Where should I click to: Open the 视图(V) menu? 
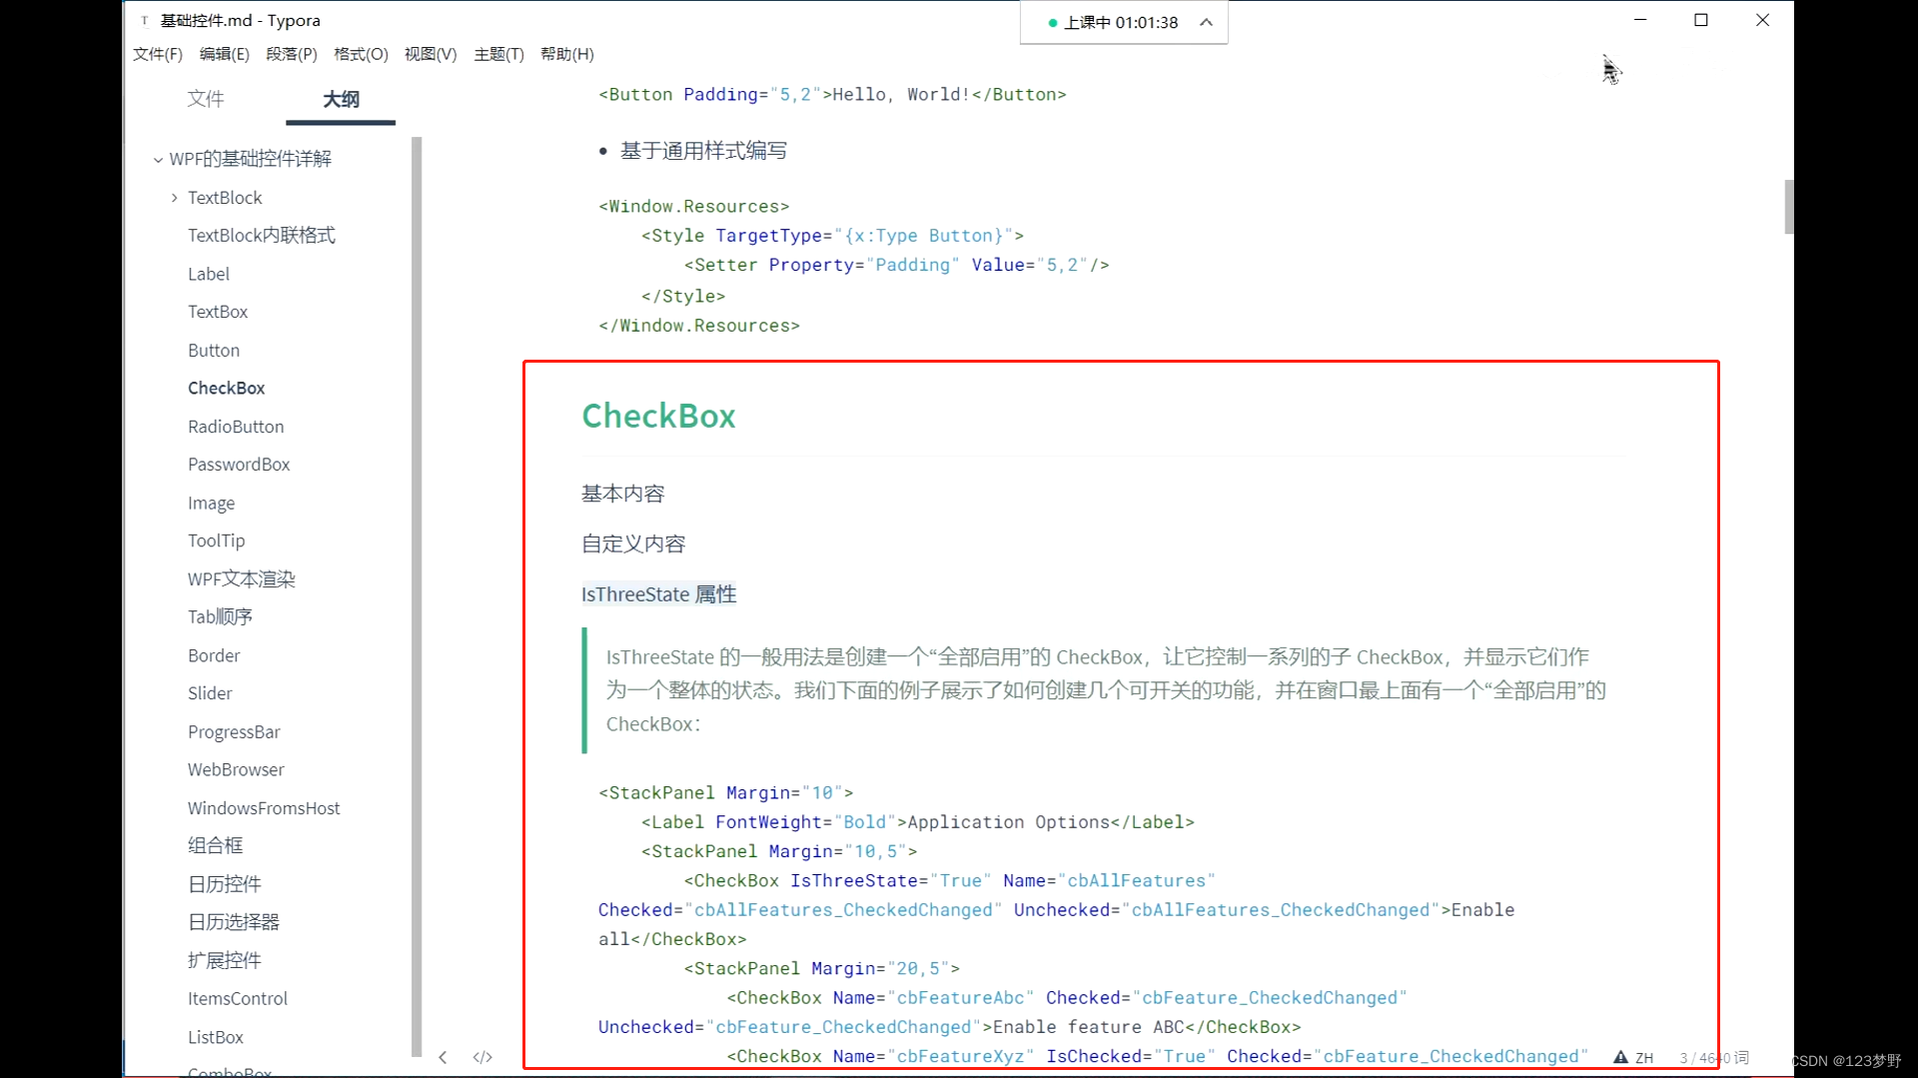431,54
